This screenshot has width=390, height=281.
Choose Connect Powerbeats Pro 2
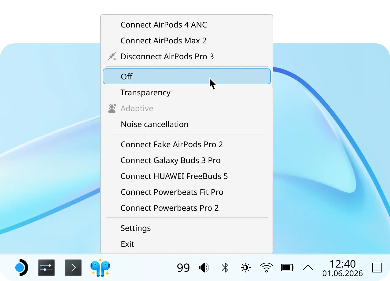pos(187,208)
